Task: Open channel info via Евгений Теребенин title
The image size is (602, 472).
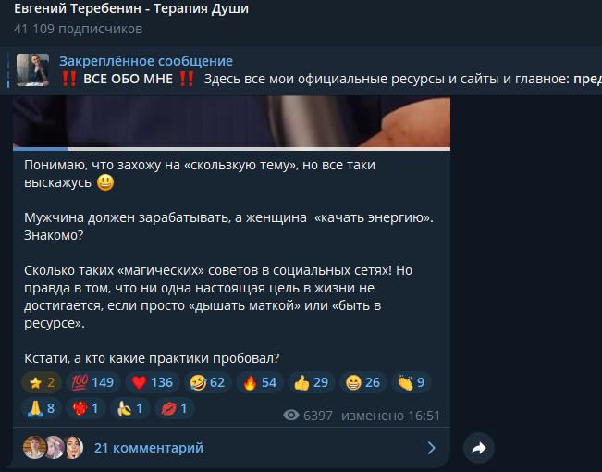Action: coord(131,8)
